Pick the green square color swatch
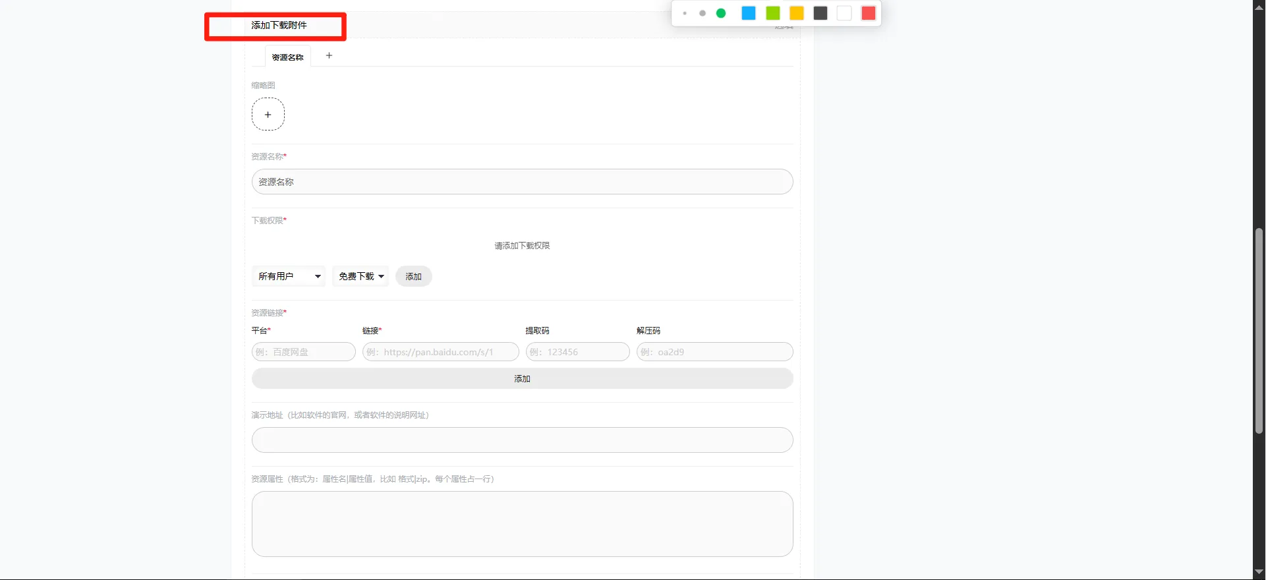1266x580 pixels. click(773, 13)
